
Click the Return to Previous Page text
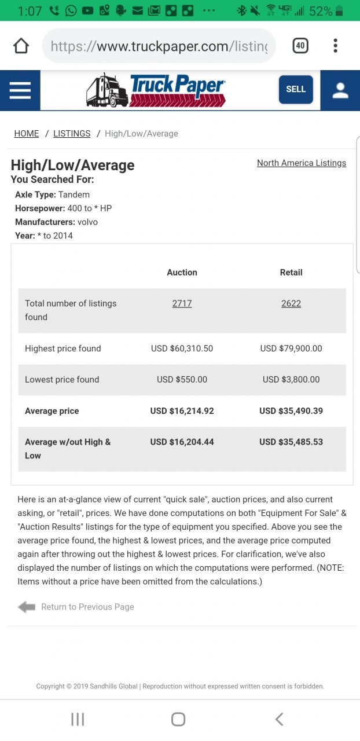(87, 607)
